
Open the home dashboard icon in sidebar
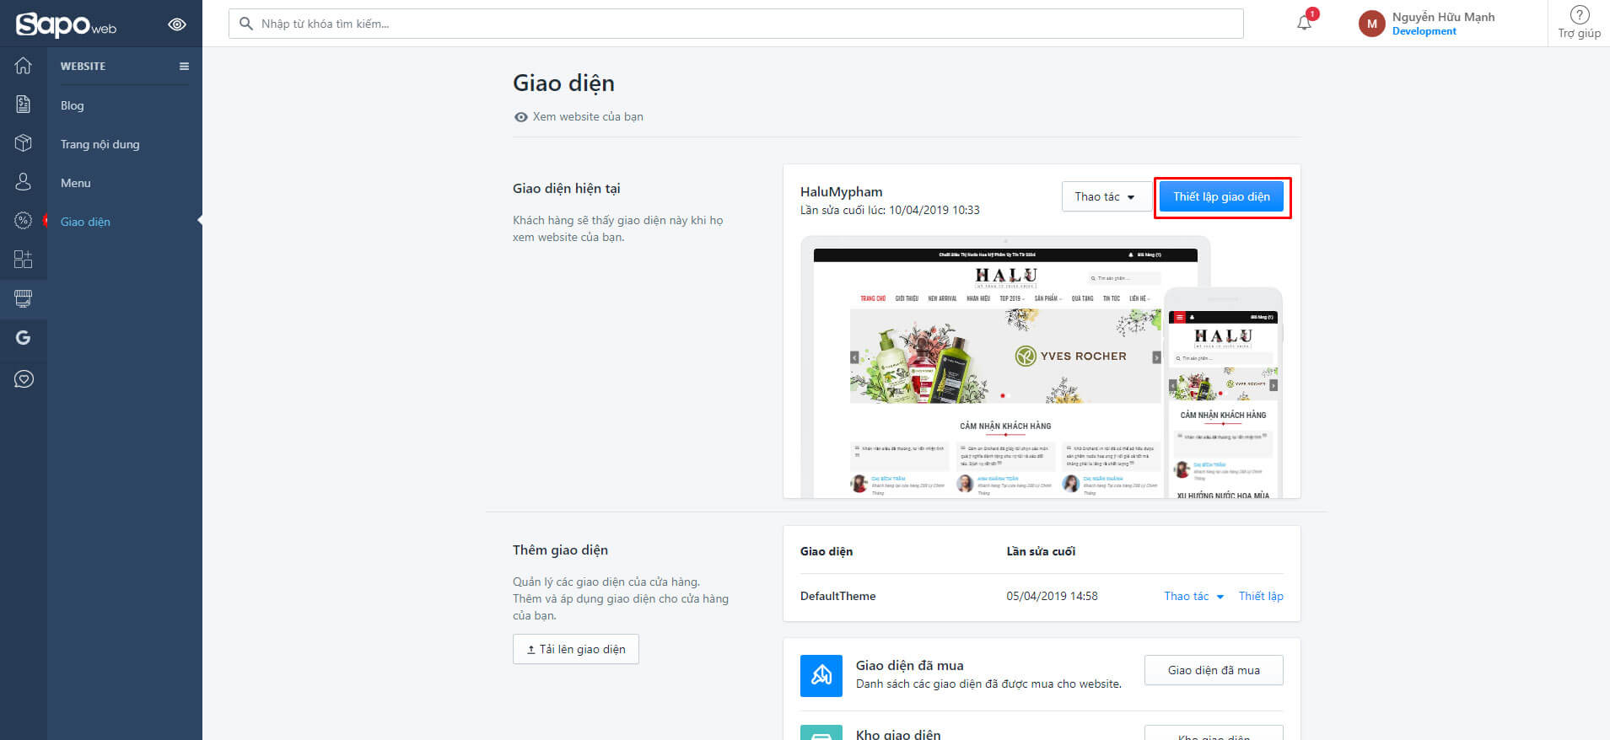tap(24, 66)
